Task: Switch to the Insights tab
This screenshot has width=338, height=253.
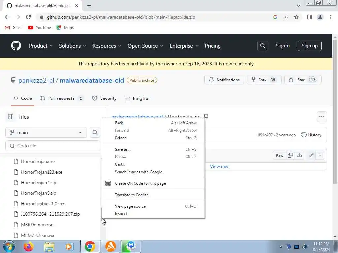Action: (137, 98)
